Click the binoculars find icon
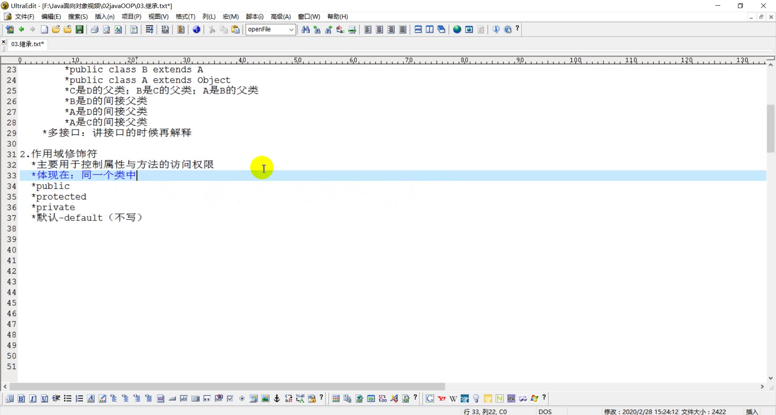Viewport: 776px width, 415px height. [306, 29]
